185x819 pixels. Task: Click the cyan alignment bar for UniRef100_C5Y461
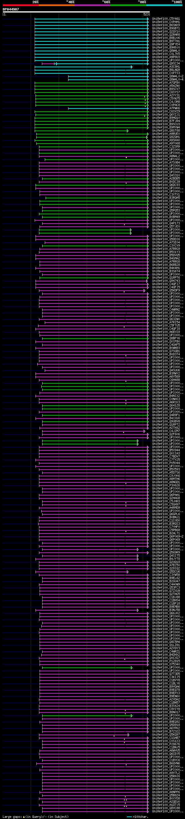tap(91, 19)
